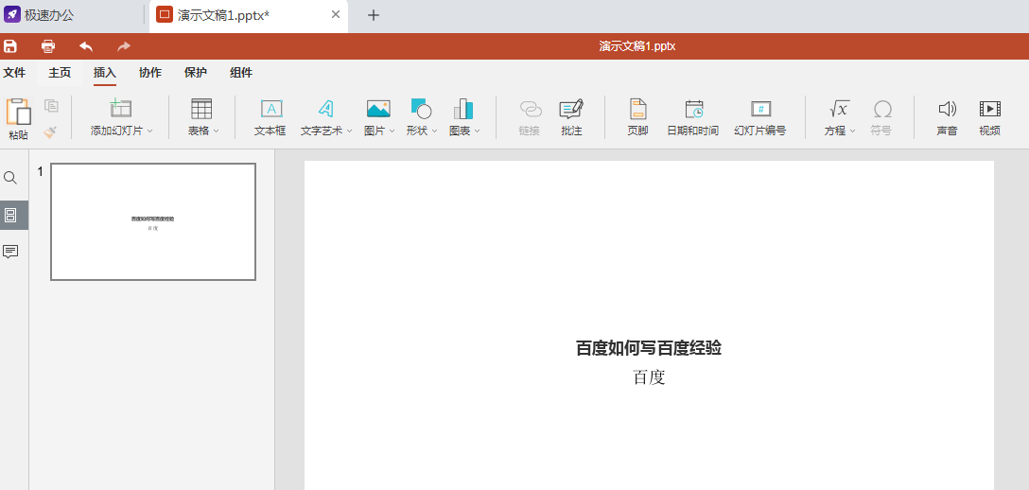Click the Chart (图表) icon
Image resolution: width=1029 pixels, height=490 pixels.
coord(462,108)
